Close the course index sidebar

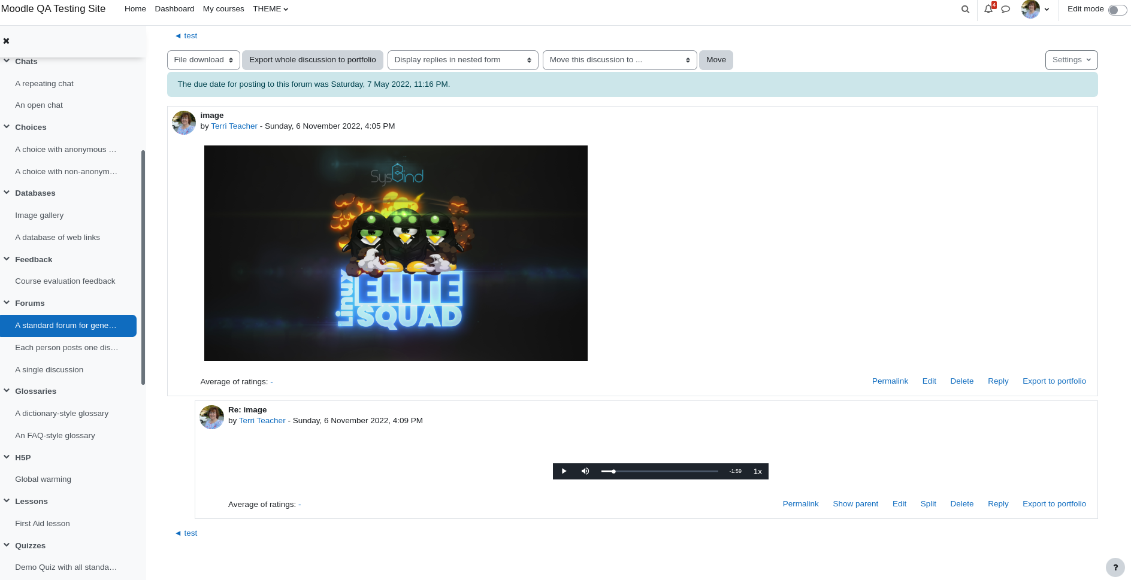pyautogui.click(x=6, y=41)
